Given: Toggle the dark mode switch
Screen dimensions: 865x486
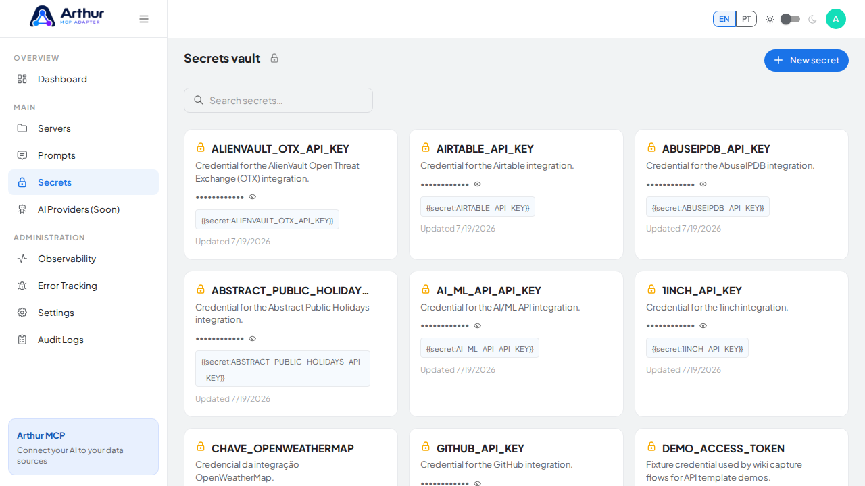Looking at the screenshot, I should [x=790, y=19].
